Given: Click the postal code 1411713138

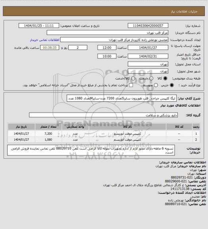Looking at the screenshot, I should [180, 189].
